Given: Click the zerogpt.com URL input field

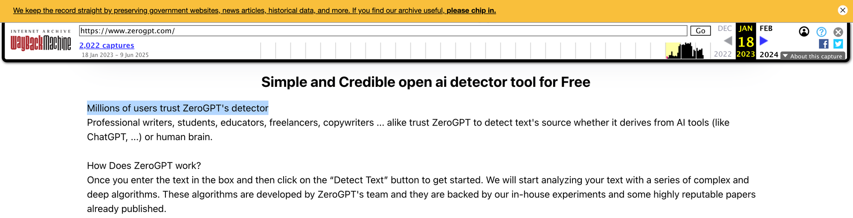Looking at the screenshot, I should click(383, 31).
